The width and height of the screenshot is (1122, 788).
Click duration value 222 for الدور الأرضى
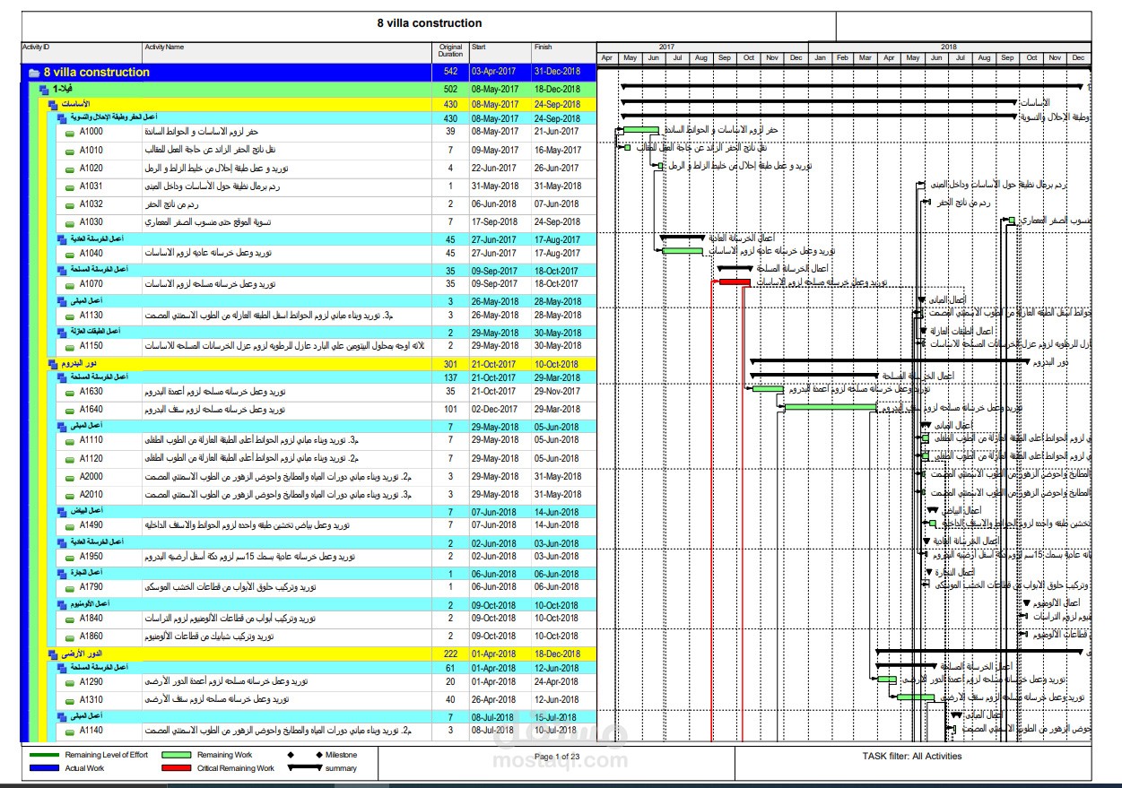coord(450,655)
